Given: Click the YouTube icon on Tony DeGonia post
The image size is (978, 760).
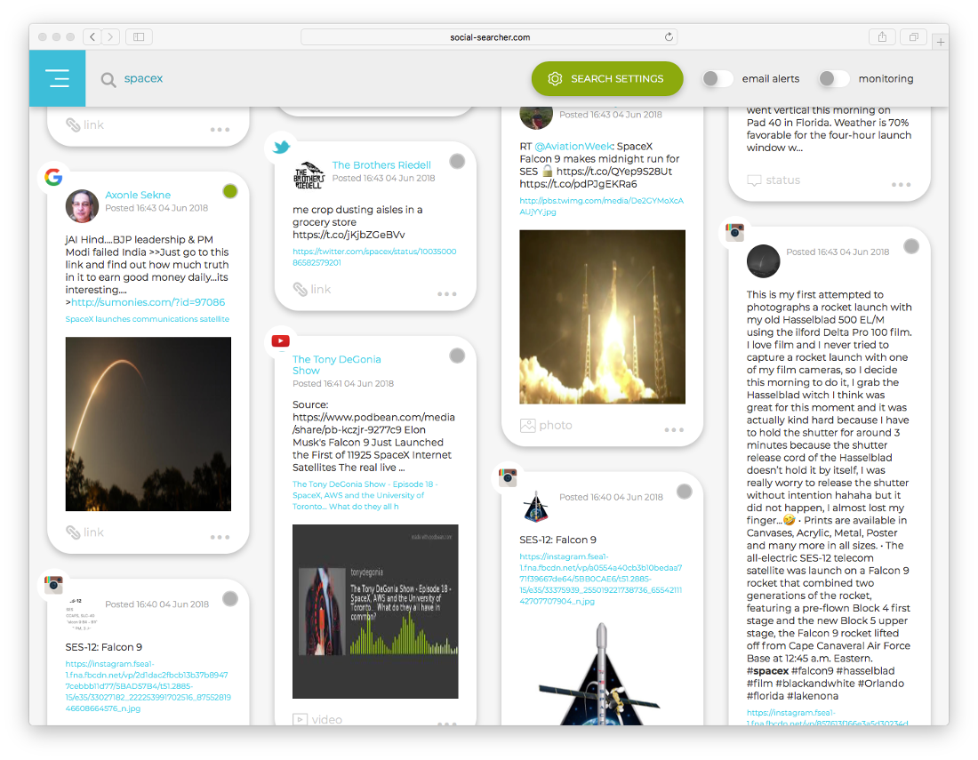Looking at the screenshot, I should click(x=281, y=341).
